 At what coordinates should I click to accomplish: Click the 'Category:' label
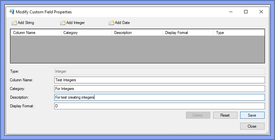click(17, 89)
